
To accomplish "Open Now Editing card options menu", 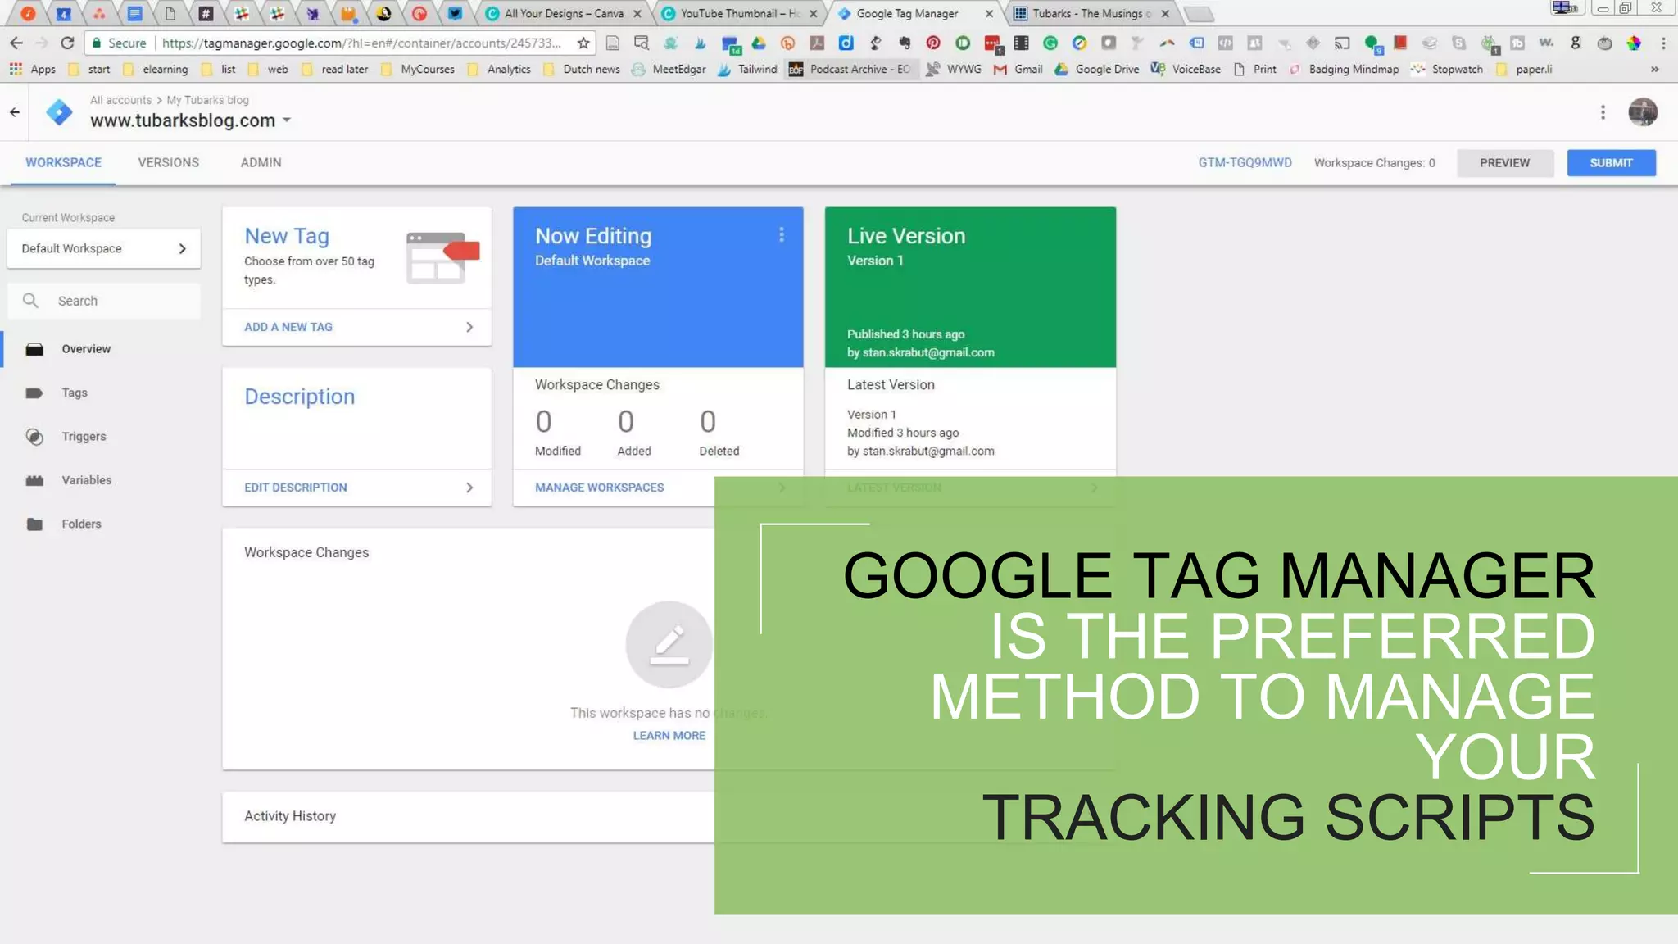I will pyautogui.click(x=782, y=235).
